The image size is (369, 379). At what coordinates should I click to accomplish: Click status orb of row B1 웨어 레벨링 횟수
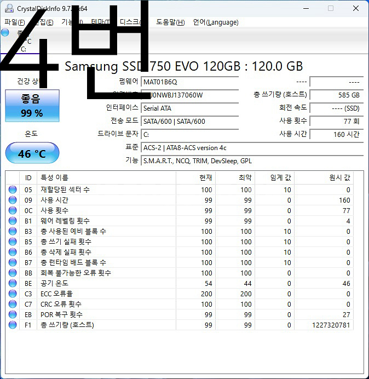pos(13,221)
